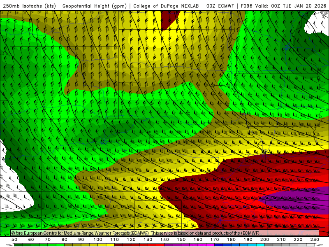This screenshot has height=247, width=329.
Task: Click the 'F096' forecast hour label
Action: point(246,6)
